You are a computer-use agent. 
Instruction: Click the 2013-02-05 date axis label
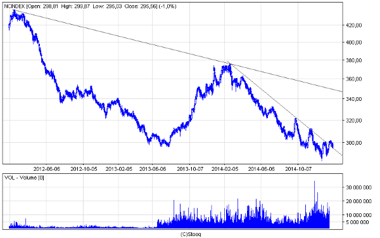(119, 169)
